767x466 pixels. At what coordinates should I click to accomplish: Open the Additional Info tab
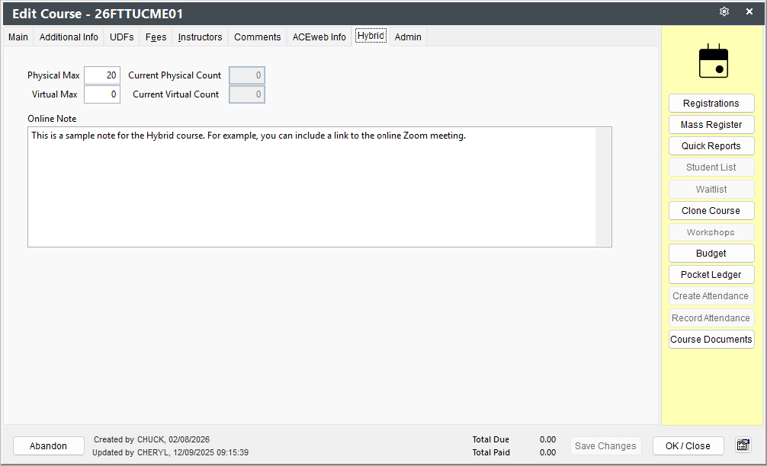[x=69, y=37]
